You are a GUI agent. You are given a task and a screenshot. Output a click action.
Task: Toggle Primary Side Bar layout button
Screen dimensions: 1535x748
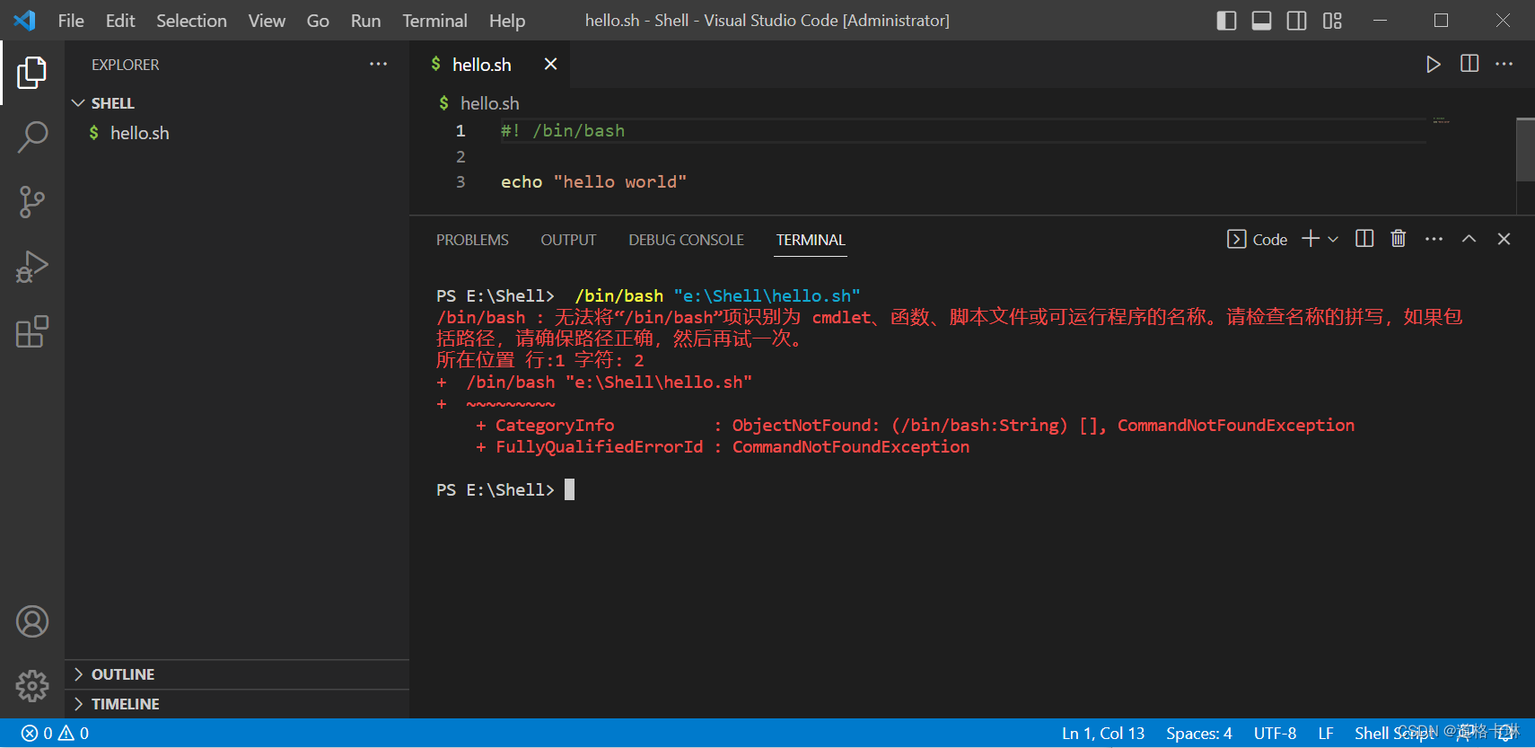(1226, 21)
